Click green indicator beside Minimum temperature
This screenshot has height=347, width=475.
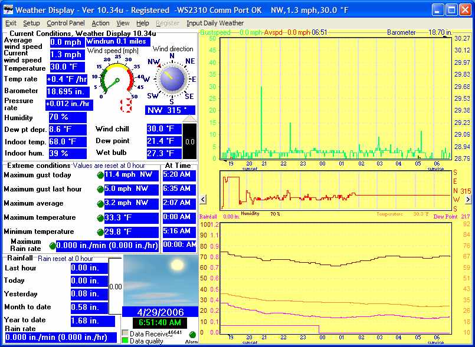(x=100, y=232)
